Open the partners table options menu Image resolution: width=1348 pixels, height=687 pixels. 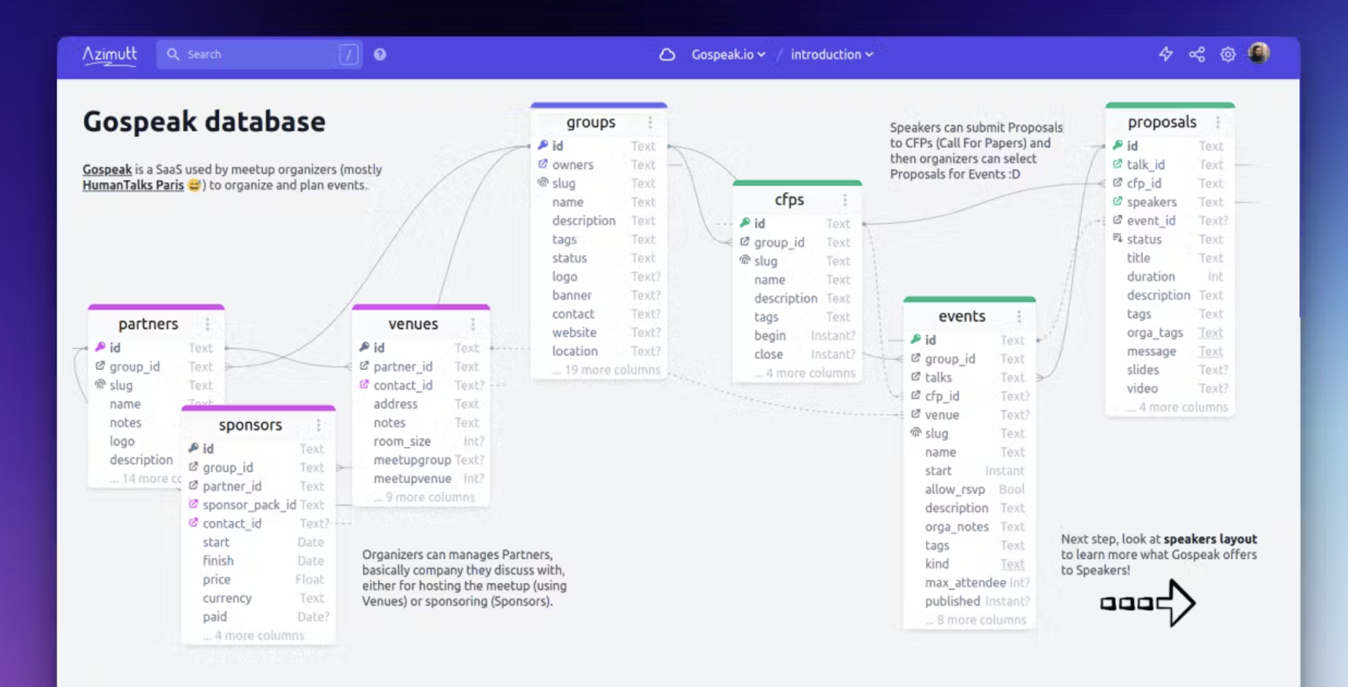pos(208,324)
